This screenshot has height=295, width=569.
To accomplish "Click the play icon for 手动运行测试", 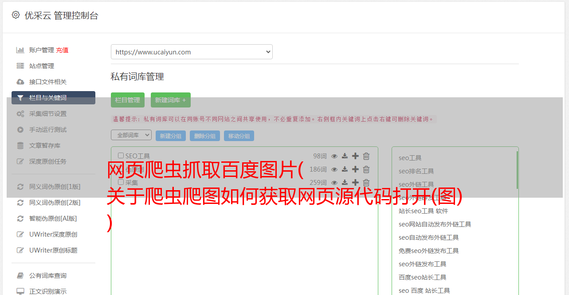I will click(x=20, y=130).
